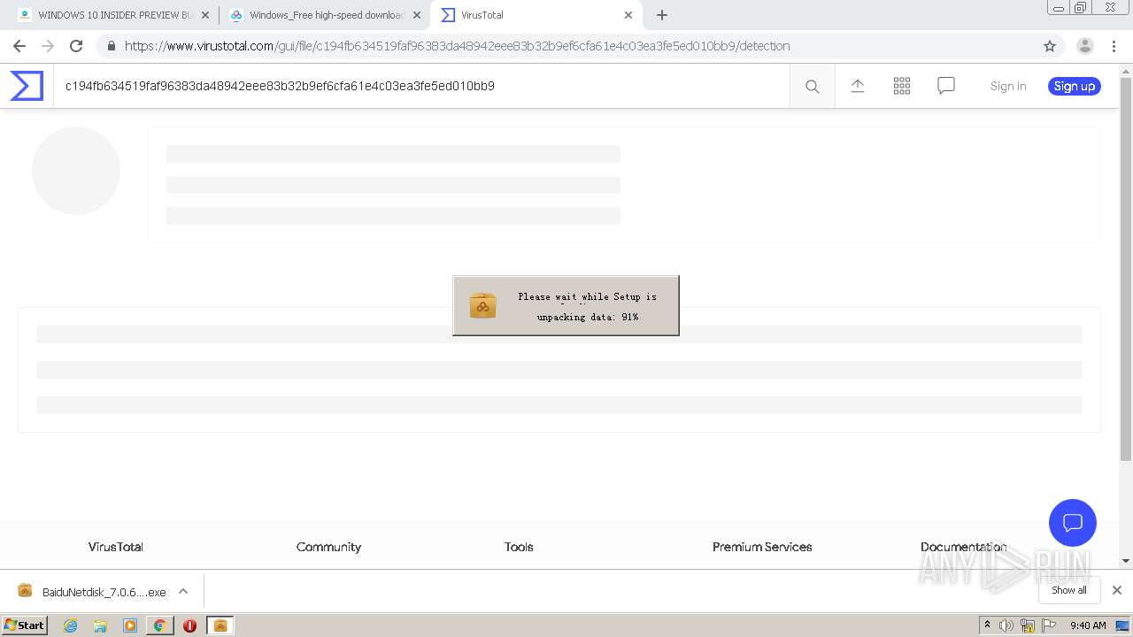1133x637 pixels.
Task: Click the Sign in link
Action: 1008,86
